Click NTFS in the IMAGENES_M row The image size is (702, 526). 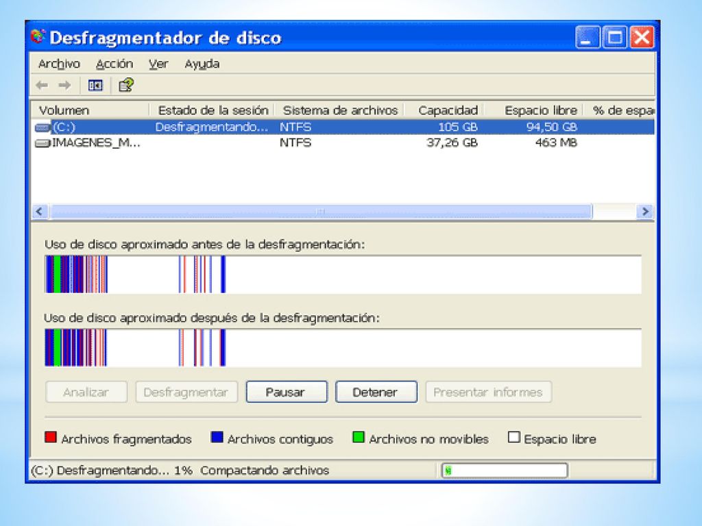[295, 142]
